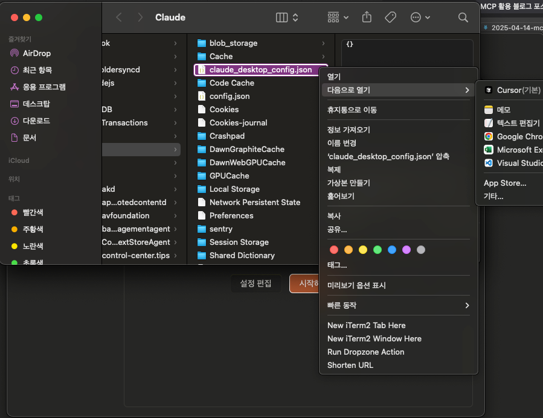Click the Share icon in Finder toolbar
Viewport: 543px width, 418px height.
pyautogui.click(x=367, y=17)
